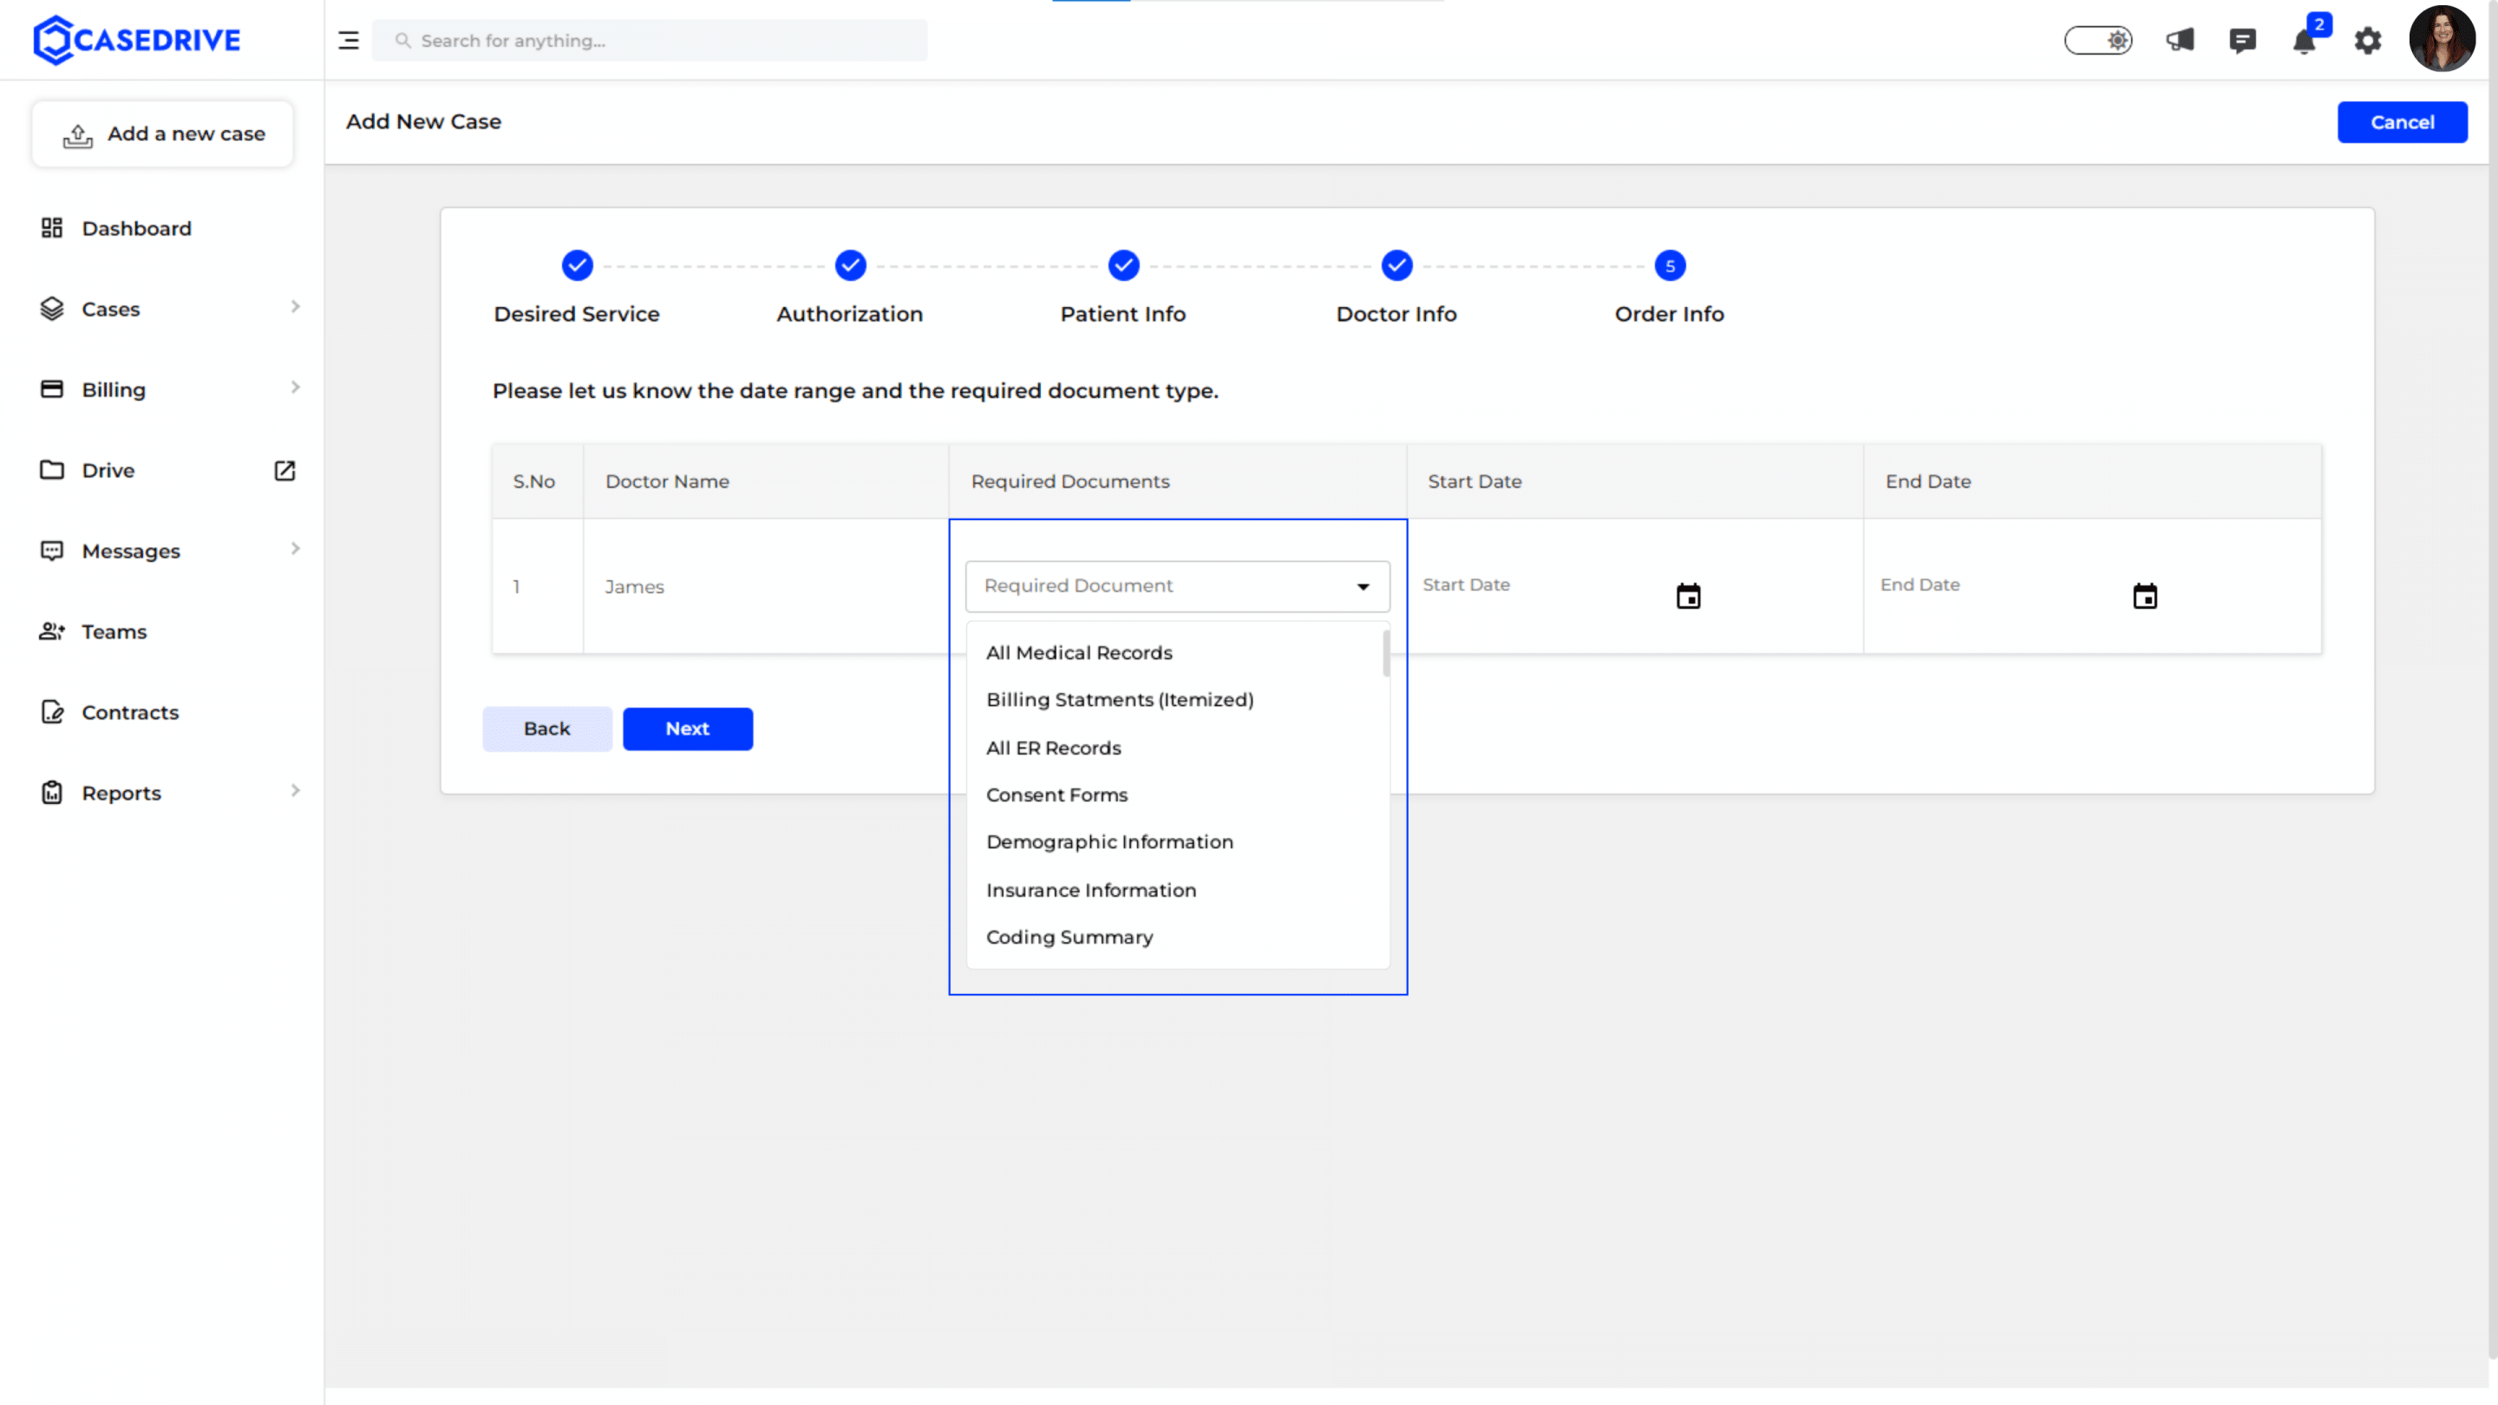
Task: Expand the Messages submenu chevron
Action: click(x=295, y=549)
